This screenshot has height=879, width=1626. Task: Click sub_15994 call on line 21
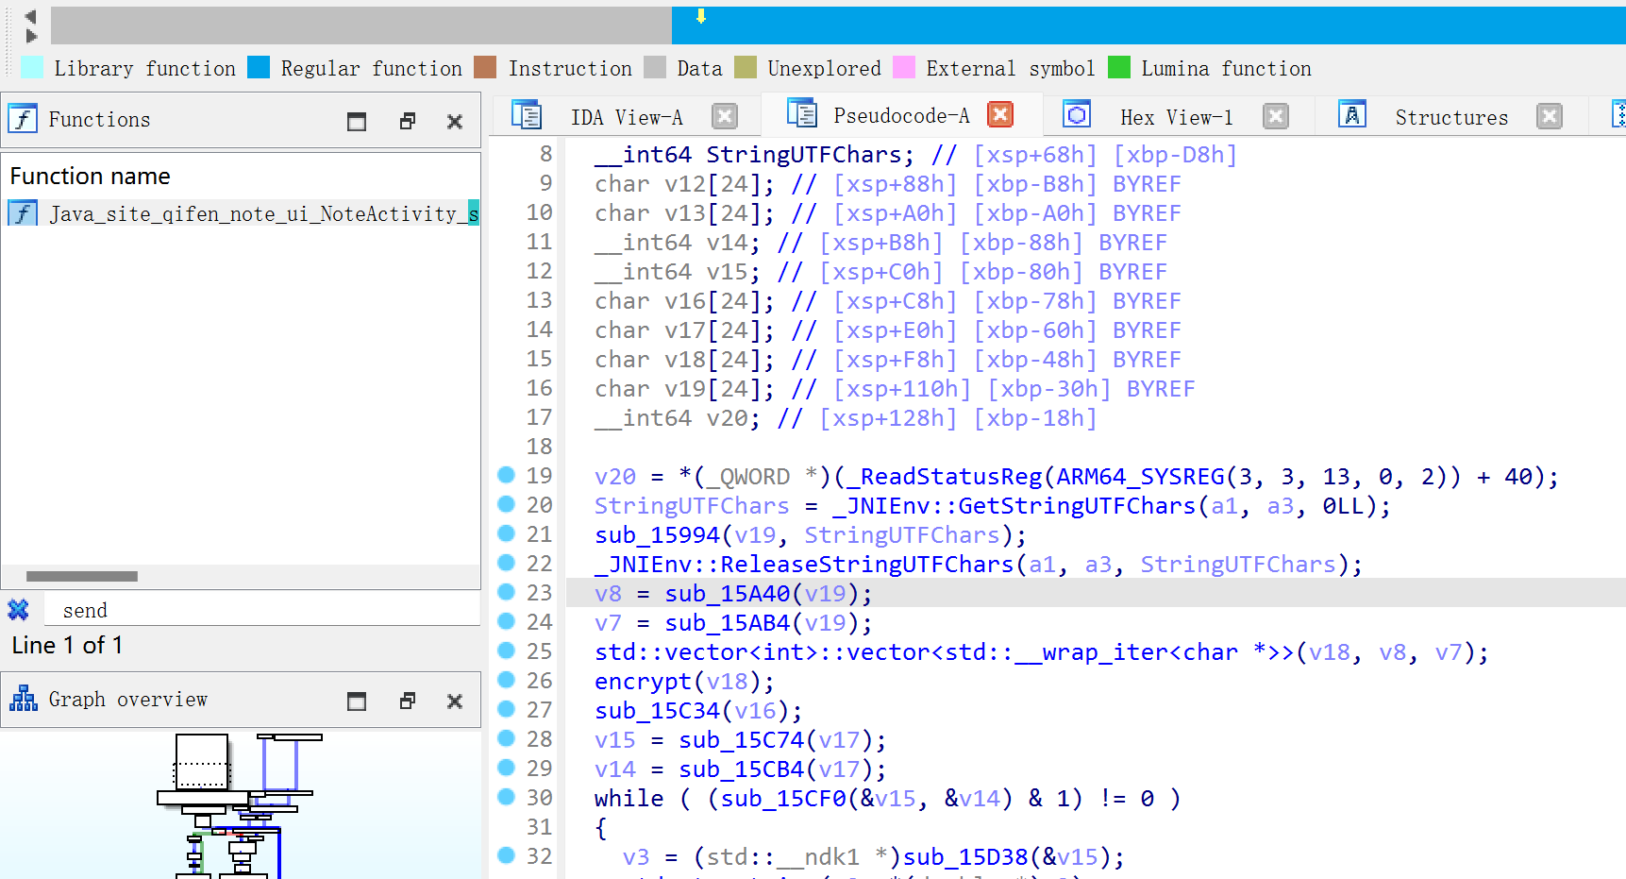pos(658,535)
